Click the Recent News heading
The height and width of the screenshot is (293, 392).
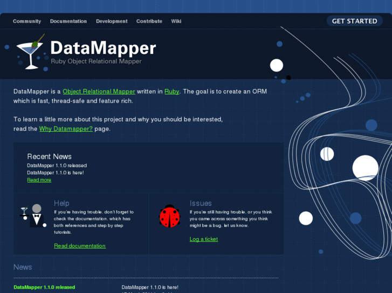tap(49, 156)
